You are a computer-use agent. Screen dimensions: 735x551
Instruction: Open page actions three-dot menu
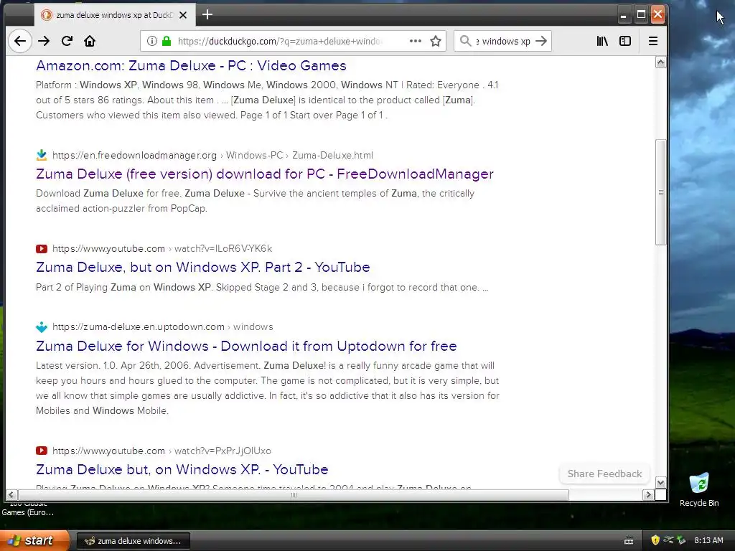click(x=416, y=41)
